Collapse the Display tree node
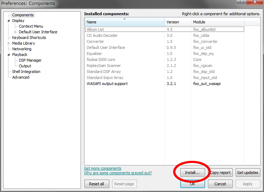This screenshot has height=192, width=264. point(9,21)
